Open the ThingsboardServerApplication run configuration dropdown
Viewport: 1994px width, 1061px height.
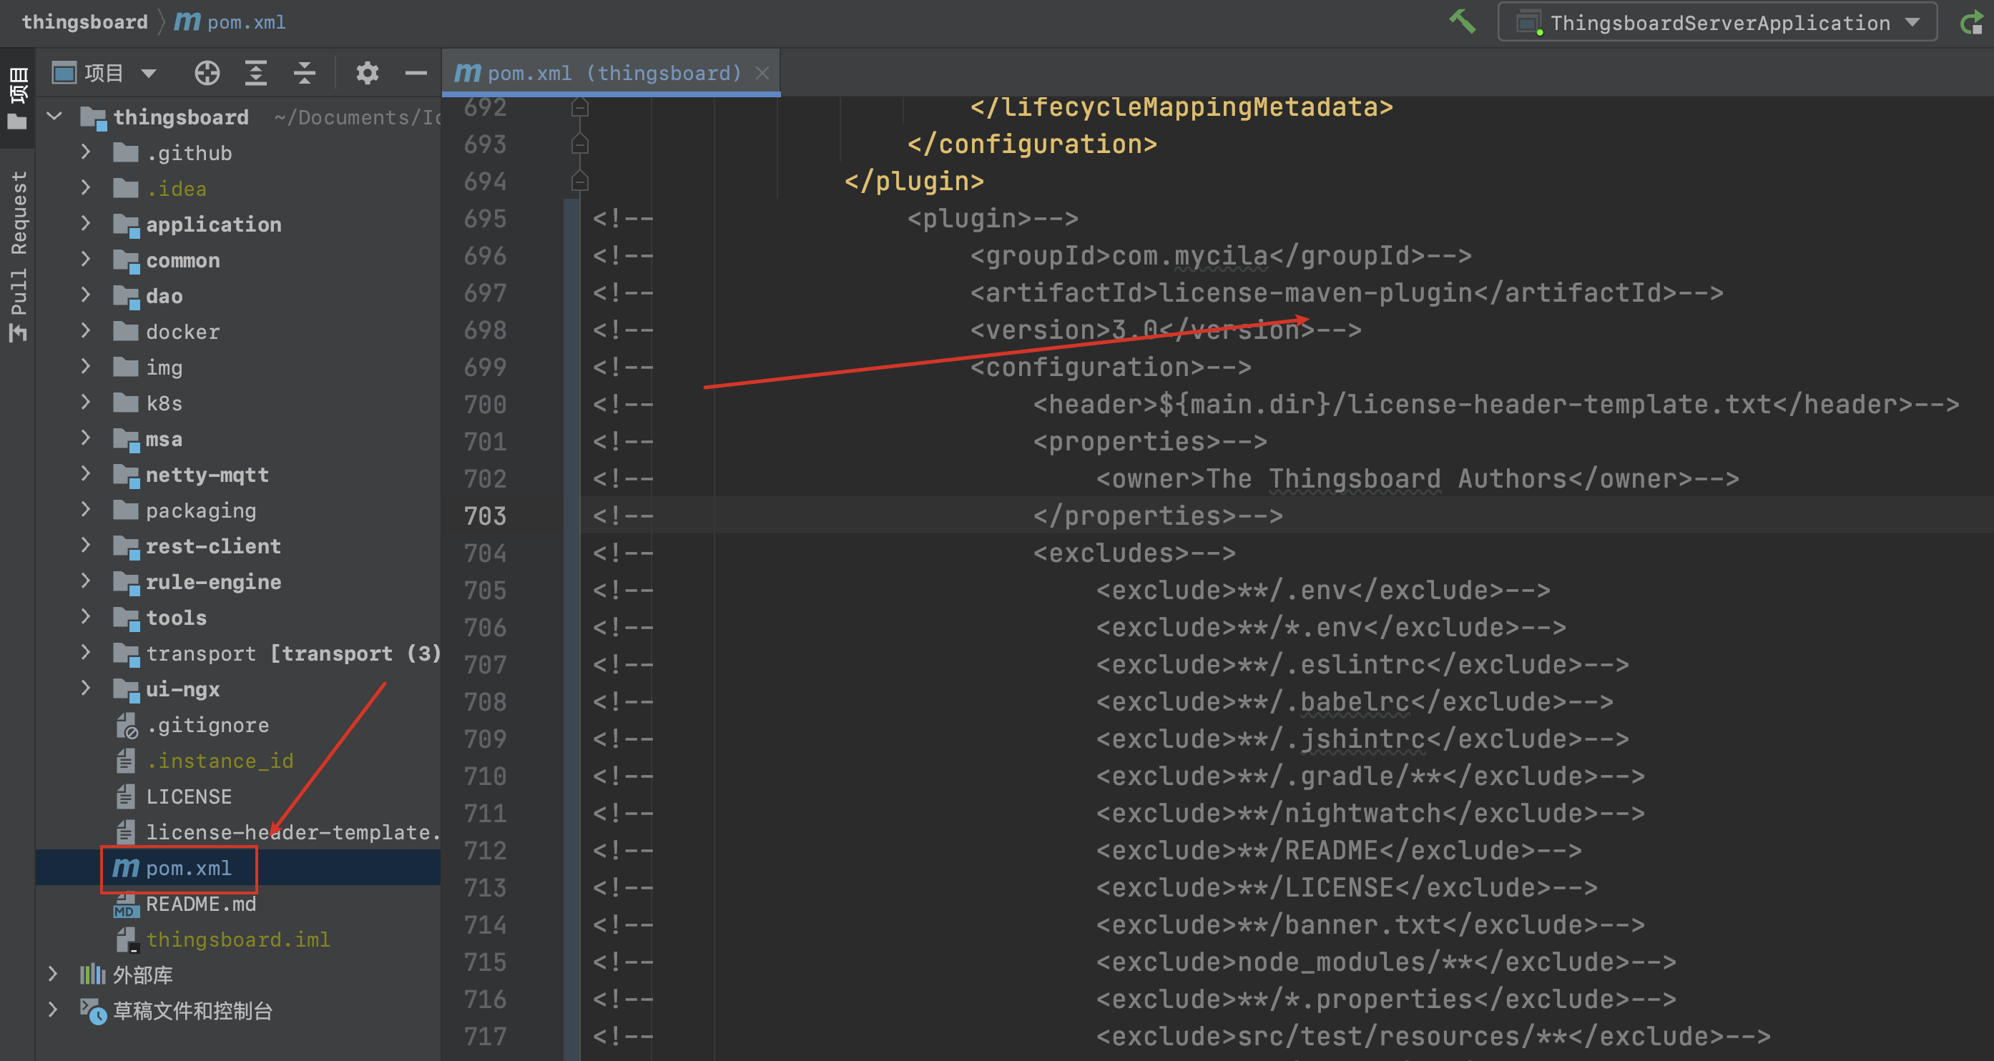pyautogui.click(x=1719, y=23)
